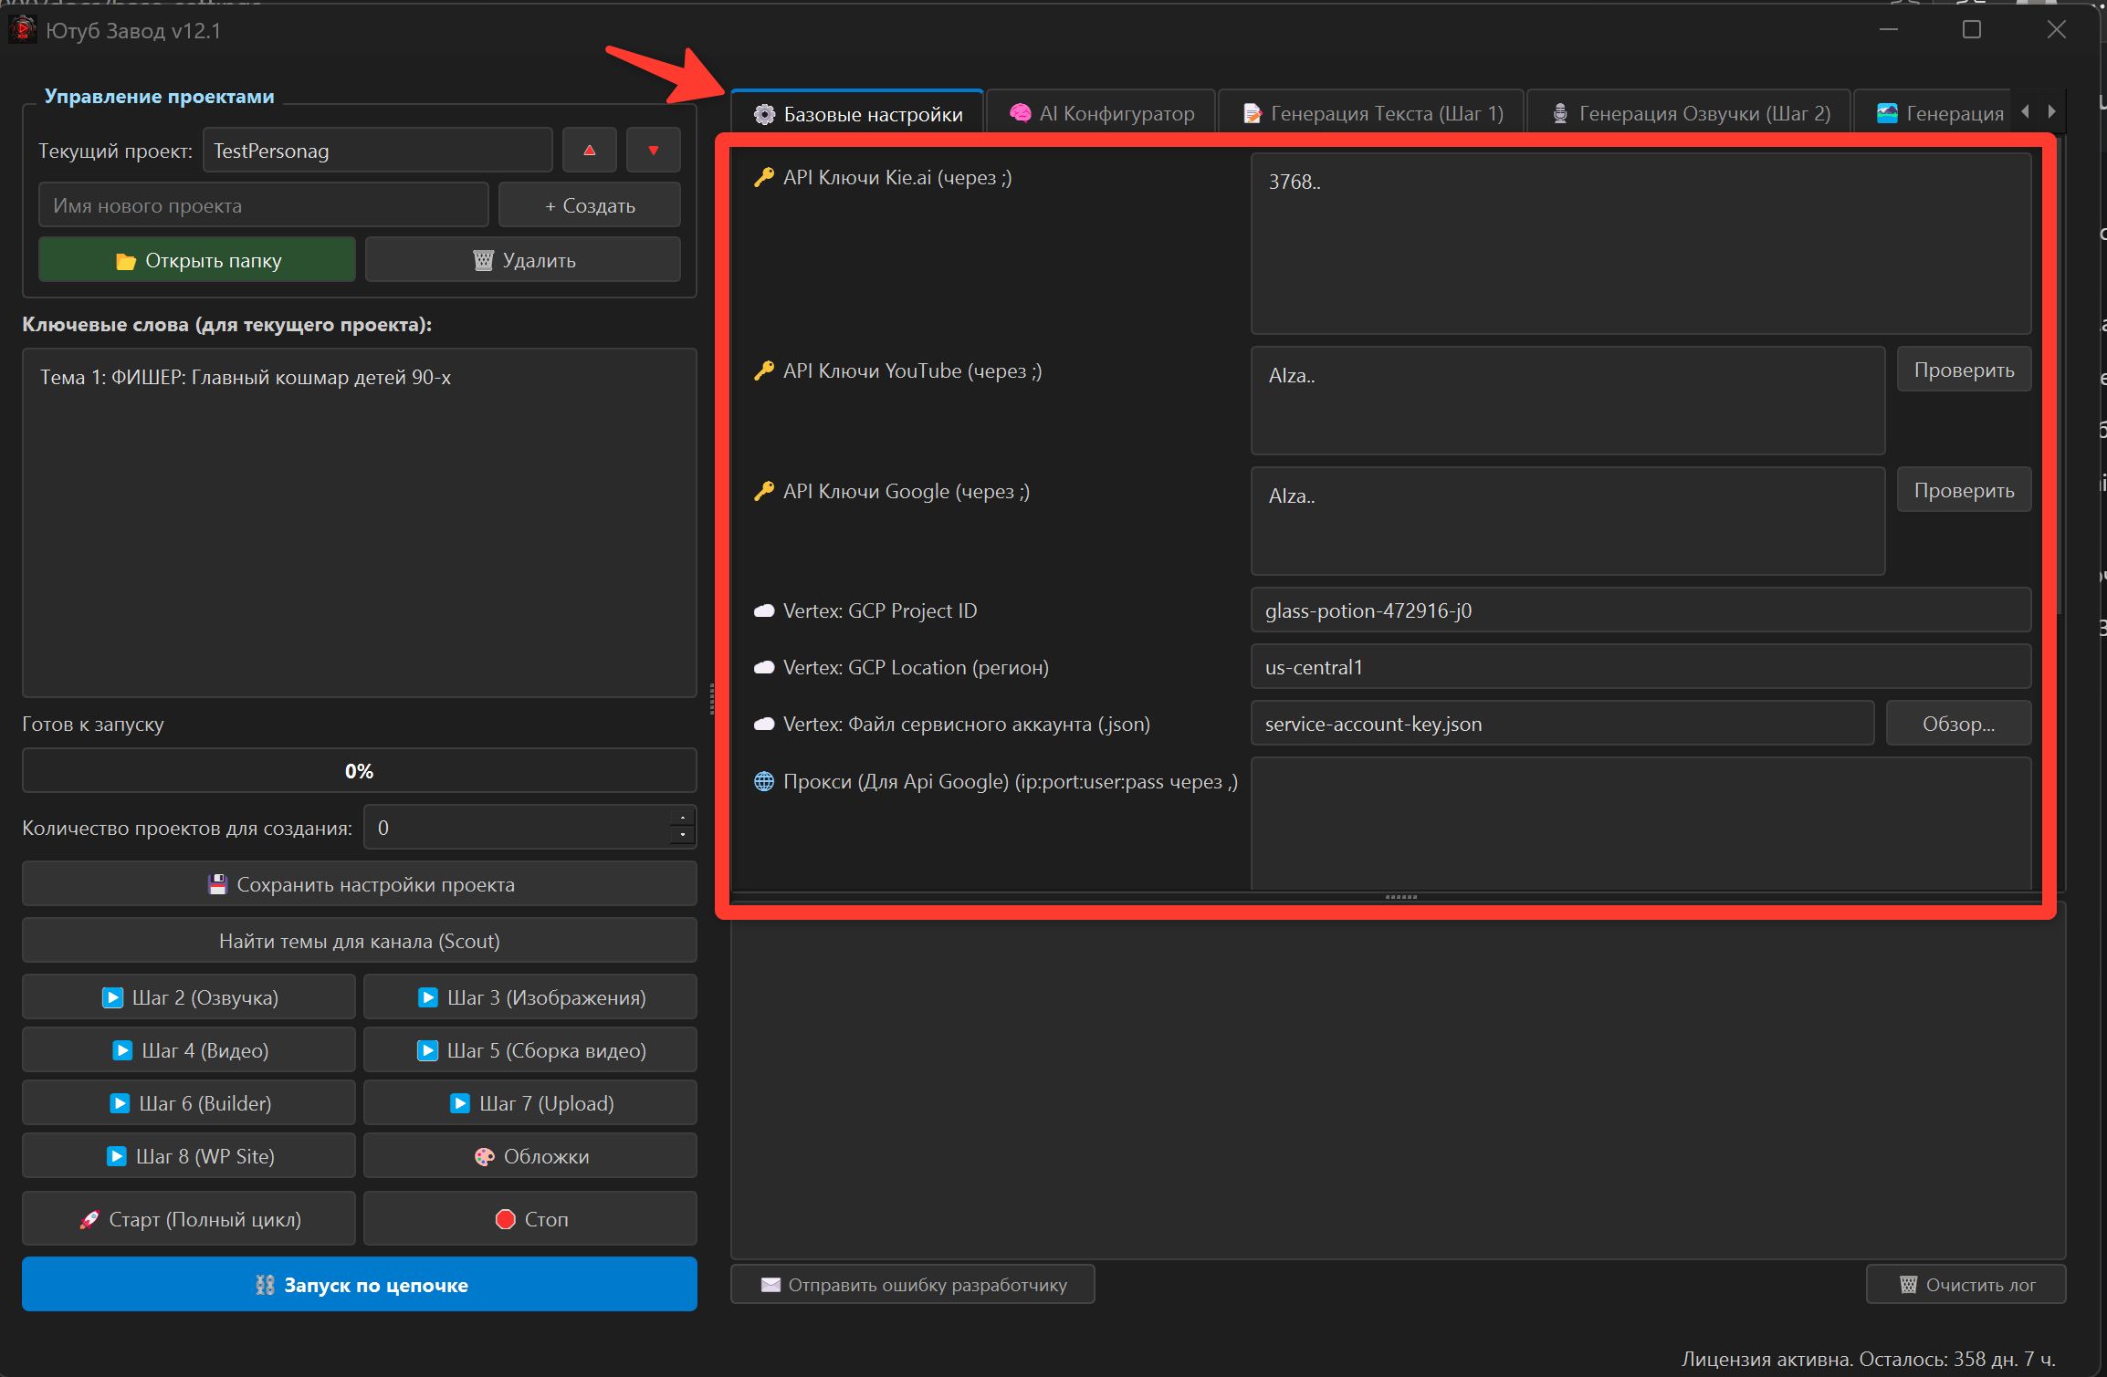Screen dimensions: 2107x1377
Task: Click Проверить next to Google keys
Action: [1964, 490]
